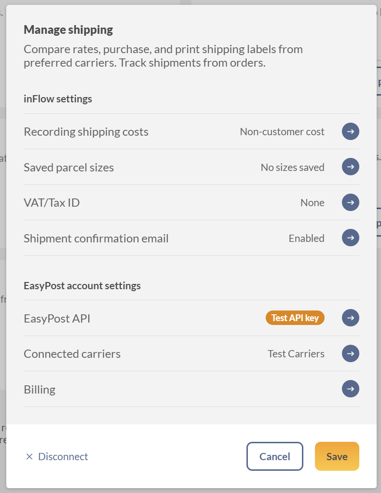The image size is (381, 493).
Task: Click the Non-customer cost value
Action: tap(282, 132)
